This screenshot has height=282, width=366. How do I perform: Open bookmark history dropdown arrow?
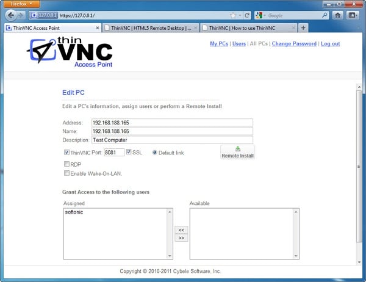pos(240,15)
